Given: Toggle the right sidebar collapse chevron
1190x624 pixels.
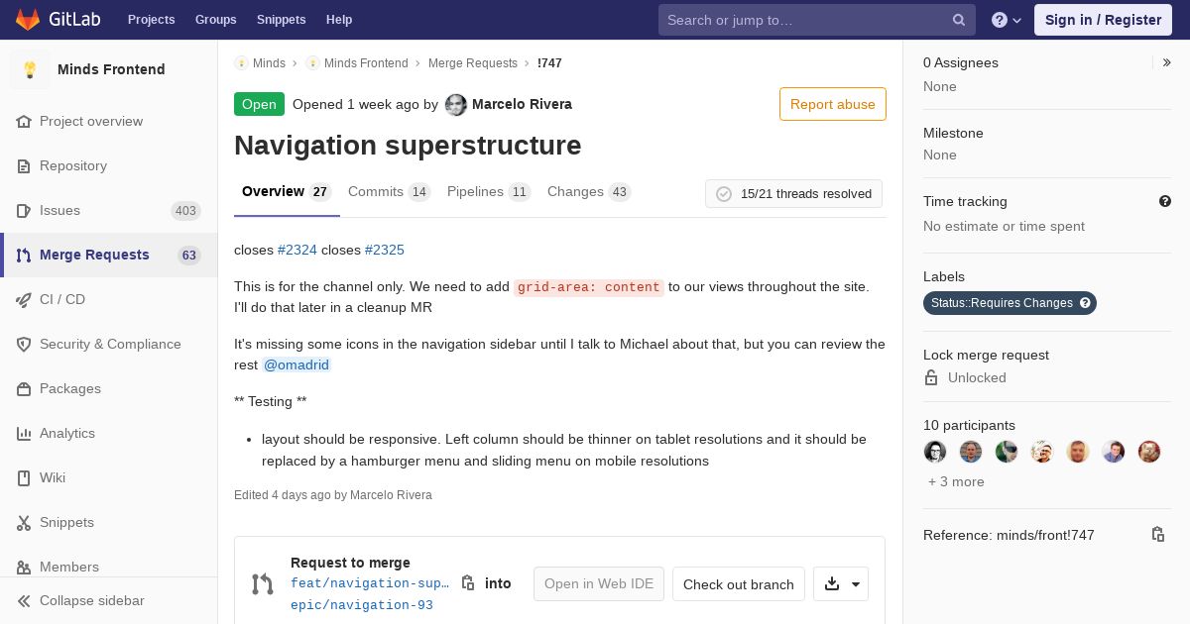Looking at the screenshot, I should [x=1167, y=62].
